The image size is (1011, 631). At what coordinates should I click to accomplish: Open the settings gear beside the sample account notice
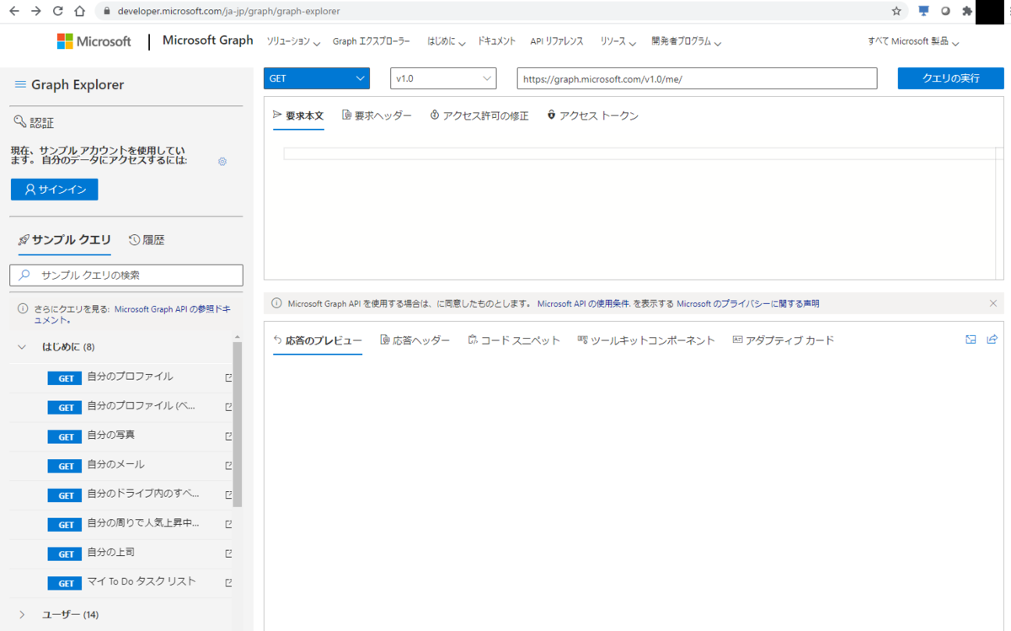(222, 162)
